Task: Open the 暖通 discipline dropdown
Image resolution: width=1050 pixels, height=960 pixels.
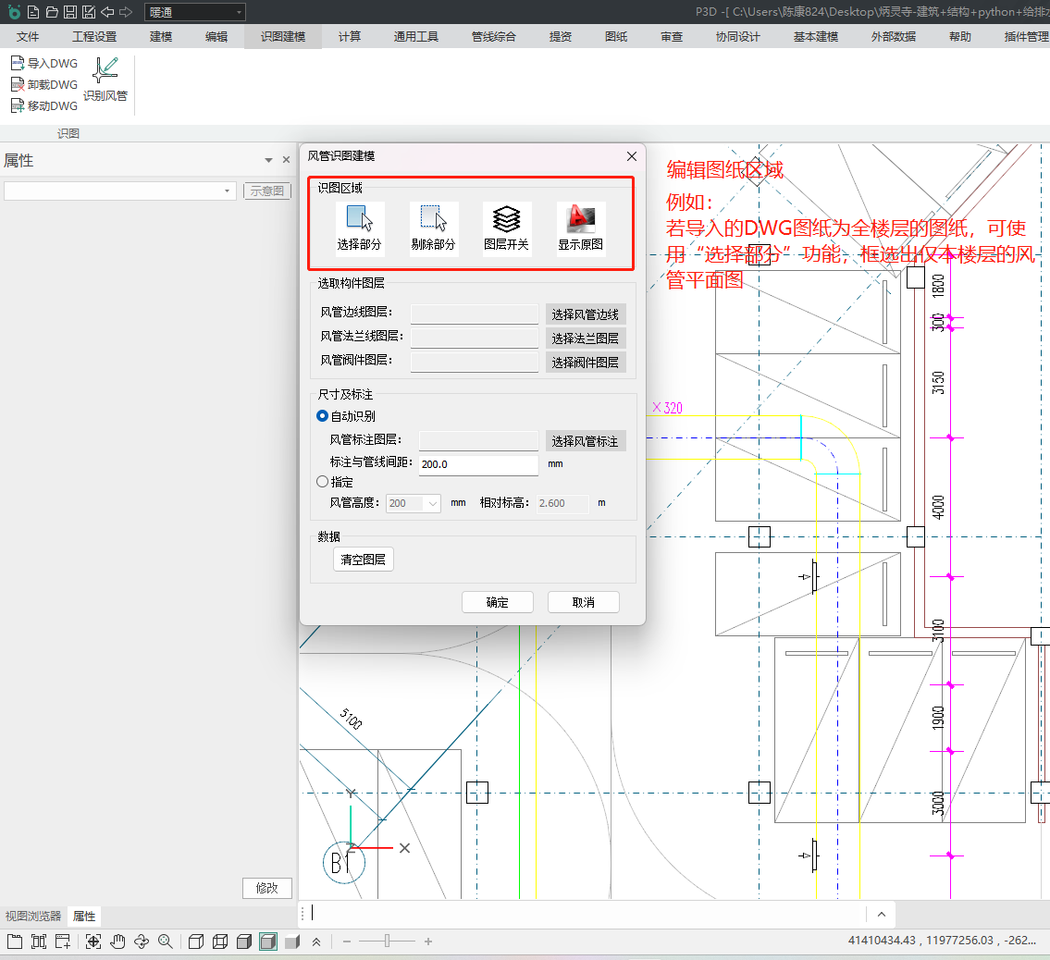Action: (x=194, y=12)
